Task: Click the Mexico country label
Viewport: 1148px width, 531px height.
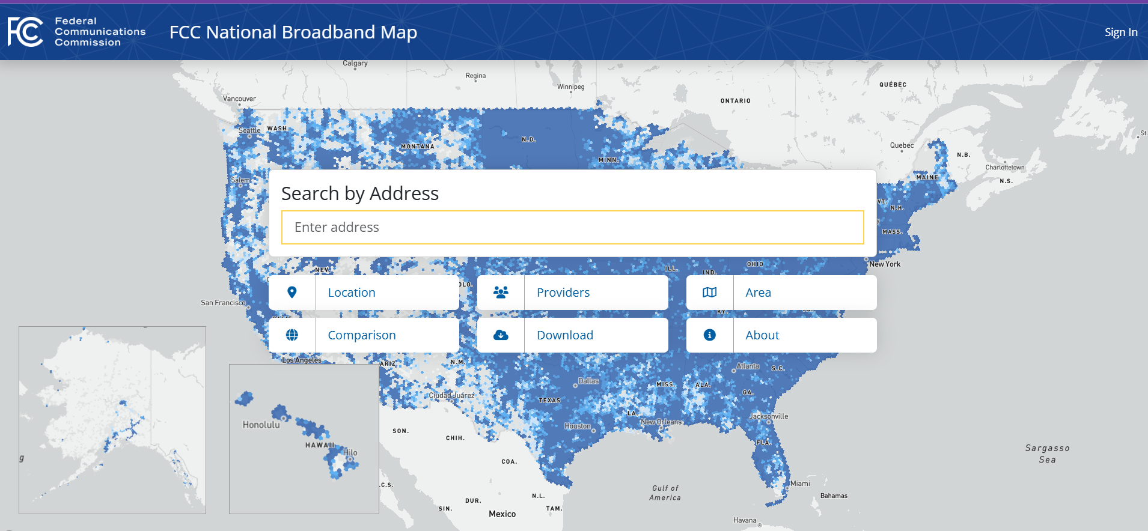Action: tap(502, 514)
